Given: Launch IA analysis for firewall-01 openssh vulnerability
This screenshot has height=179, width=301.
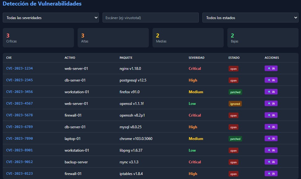Looking at the screenshot, I should (271, 115).
